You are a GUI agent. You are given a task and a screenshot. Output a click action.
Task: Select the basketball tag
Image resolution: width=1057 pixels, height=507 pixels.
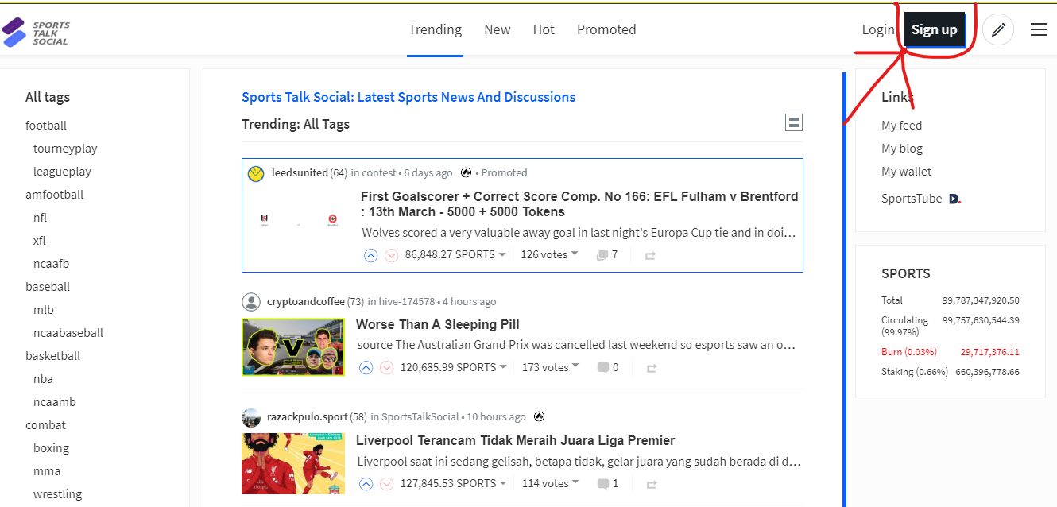(x=52, y=356)
